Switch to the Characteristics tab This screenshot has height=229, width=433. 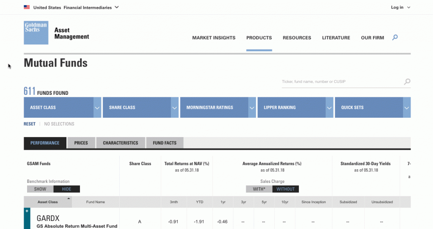point(121,143)
